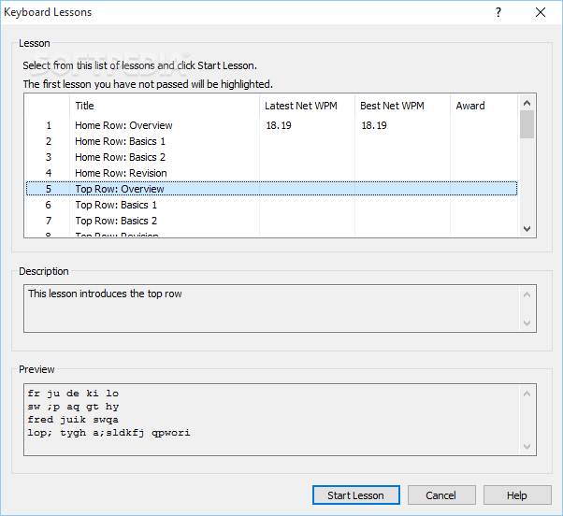The width and height of the screenshot is (563, 516).
Task: Select lesson 7 Top Row: Basics 2
Action: point(271,221)
